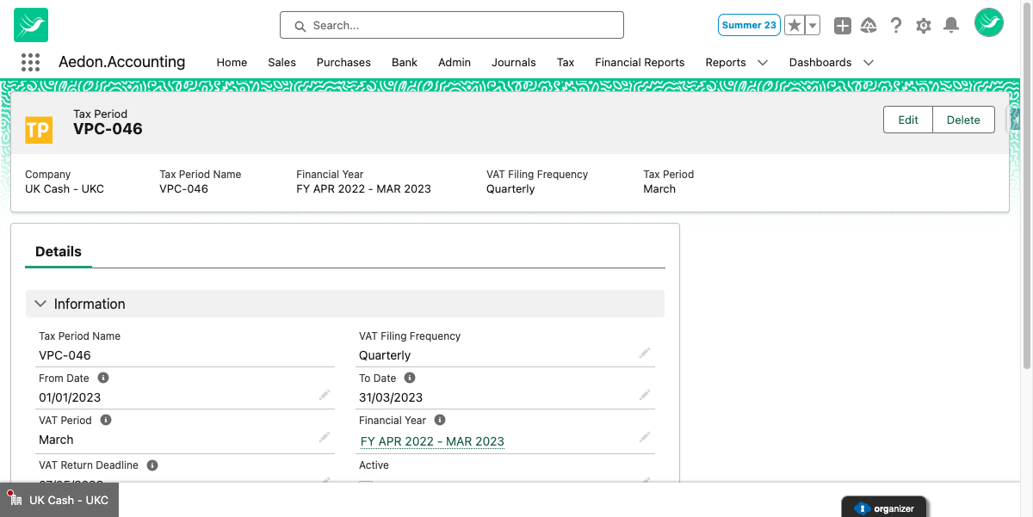The image size is (1033, 517).
Task: Show Financial Year help info icon
Action: pos(440,420)
